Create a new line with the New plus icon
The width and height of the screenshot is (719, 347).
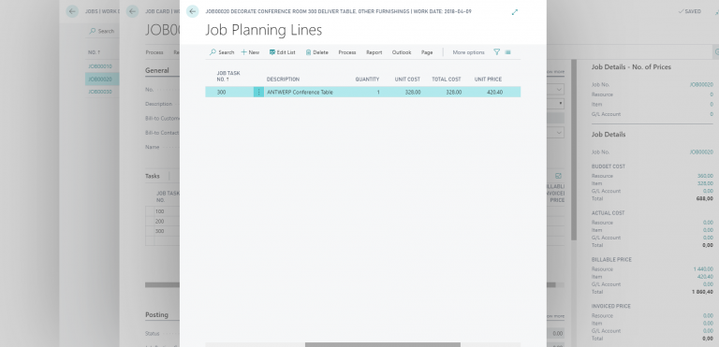pyautogui.click(x=250, y=52)
